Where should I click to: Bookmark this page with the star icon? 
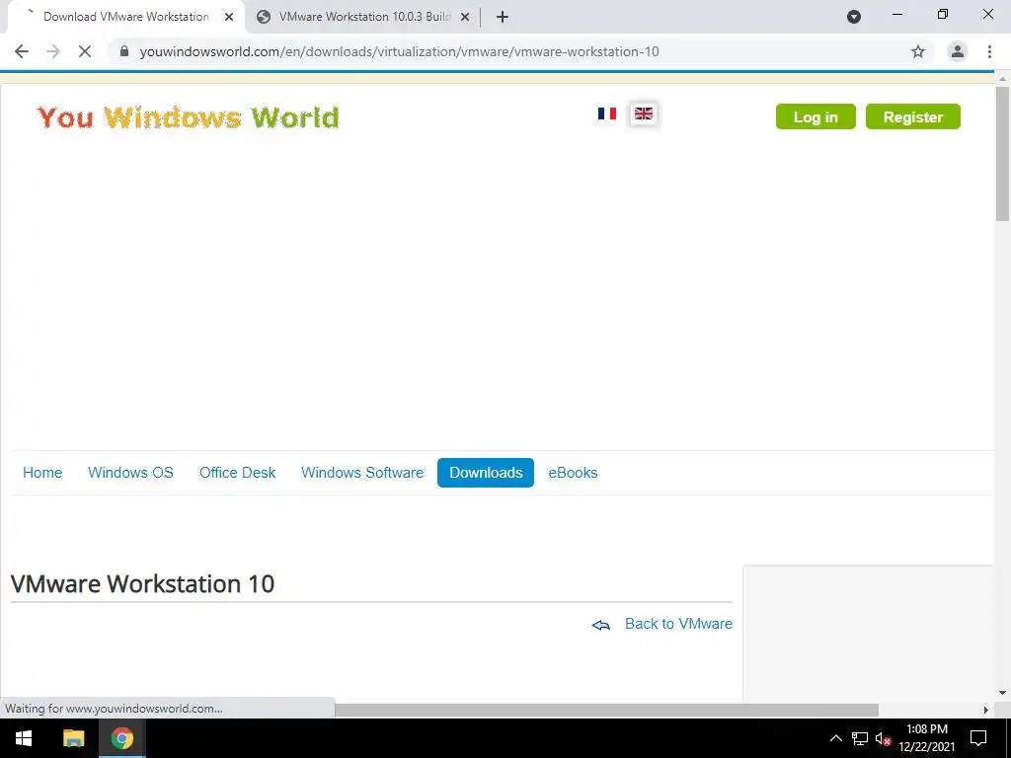pos(918,51)
